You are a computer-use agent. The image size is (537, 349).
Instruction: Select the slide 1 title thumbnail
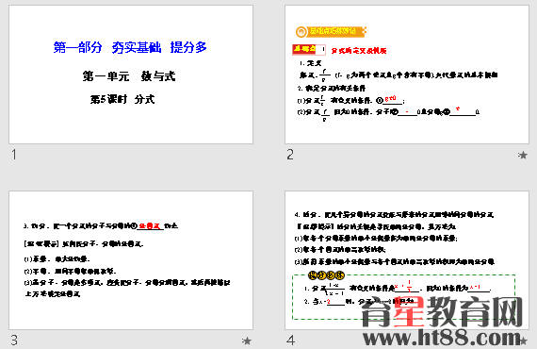[131, 75]
